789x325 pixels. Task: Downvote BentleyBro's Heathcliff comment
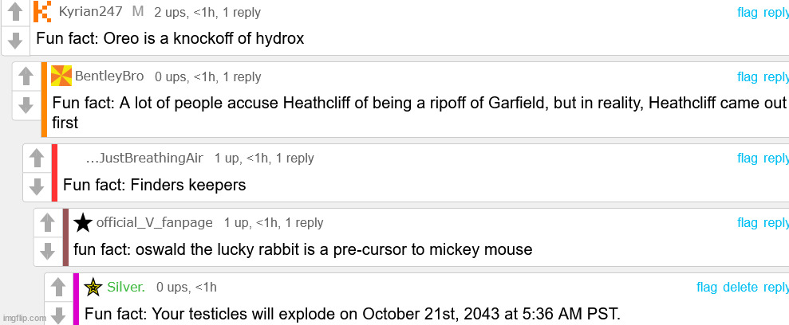tap(26, 104)
